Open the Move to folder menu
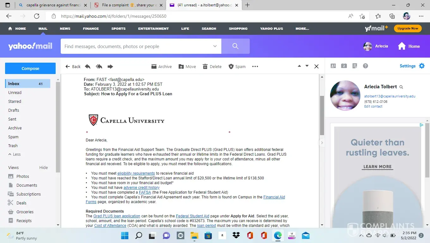 [187, 66]
